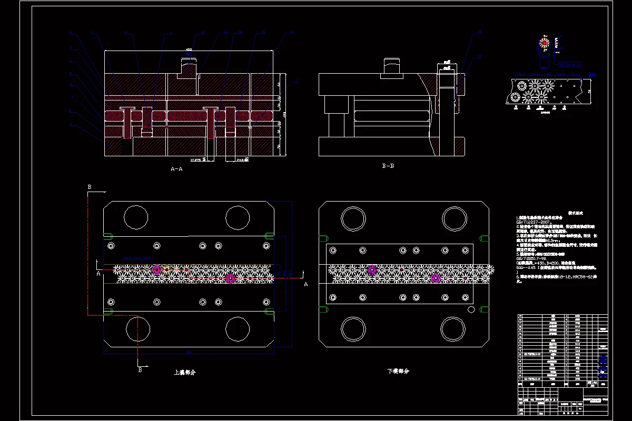Click right magenta punch marker in 下模部分 view
Viewport: 632px width, 421px height.
tap(436, 278)
